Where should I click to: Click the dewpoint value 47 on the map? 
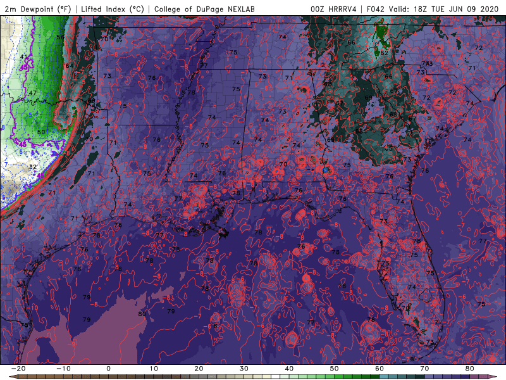pyautogui.click(x=33, y=93)
